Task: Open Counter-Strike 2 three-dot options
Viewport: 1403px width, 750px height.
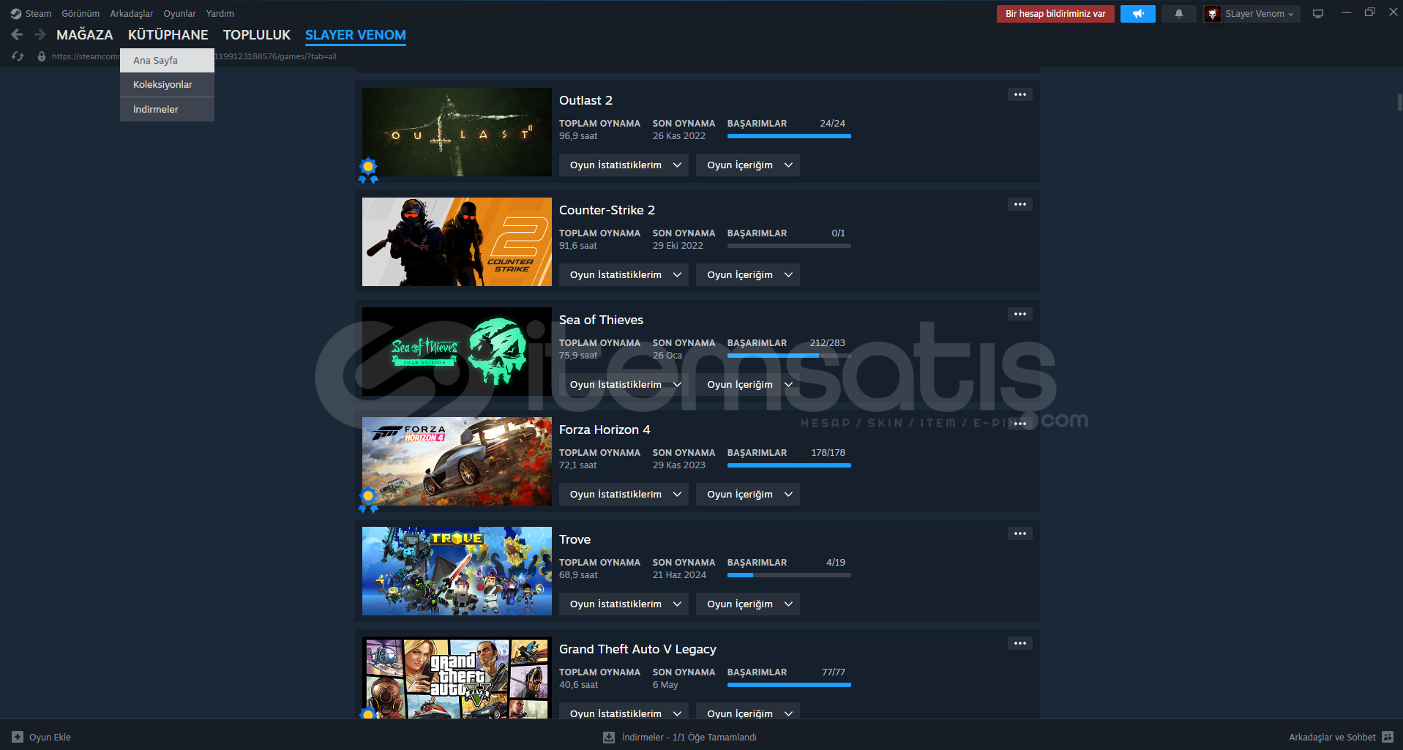Action: 1019,204
